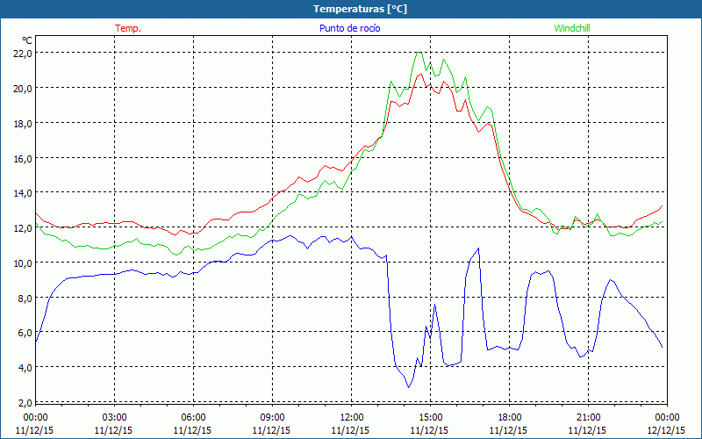Click the '09:00' time axis label
Viewport: 702px width, 439px height.
[272, 418]
